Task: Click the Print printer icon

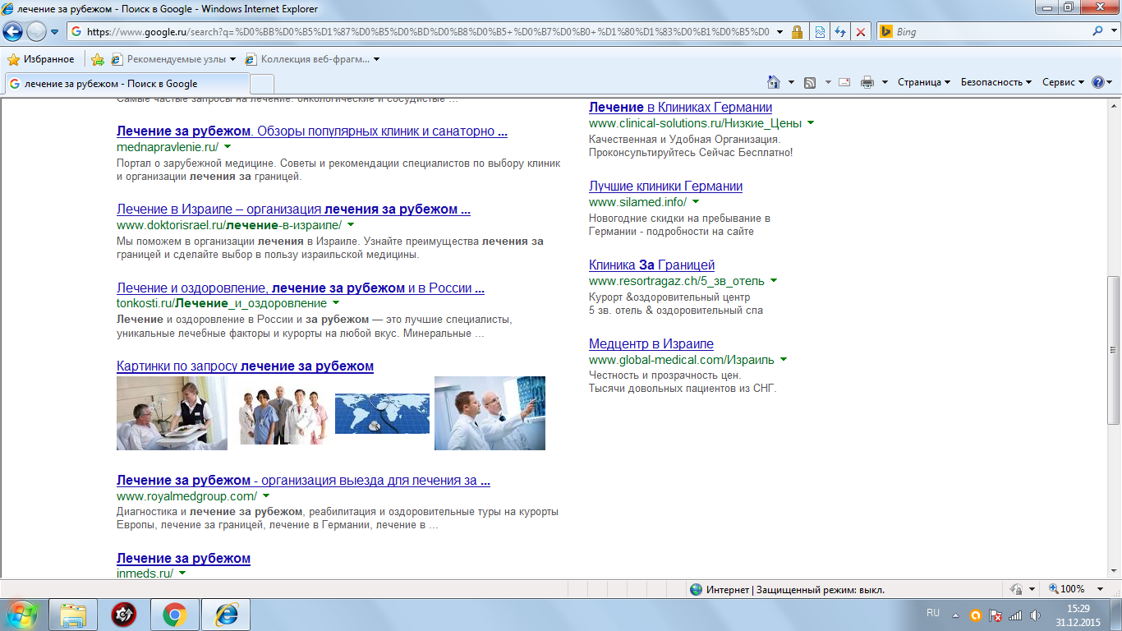Action: (x=867, y=82)
